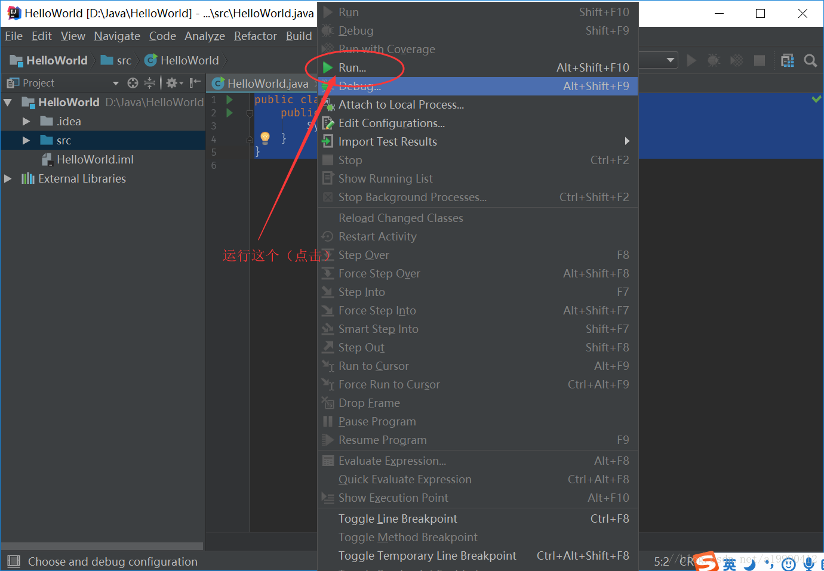
Task: Click the Sogou microphone voice input icon
Action: [809, 563]
